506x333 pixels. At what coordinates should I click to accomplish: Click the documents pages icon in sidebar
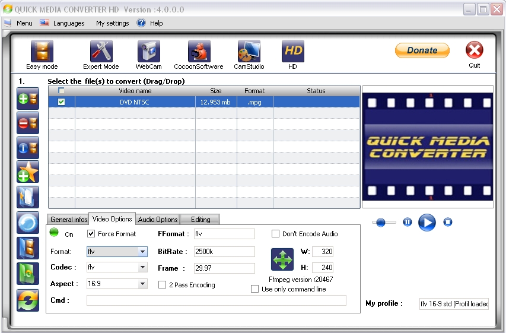pos(28,197)
